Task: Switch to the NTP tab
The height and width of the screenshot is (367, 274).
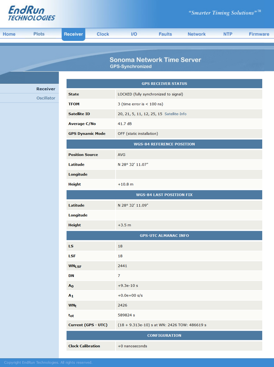Action: (228, 34)
